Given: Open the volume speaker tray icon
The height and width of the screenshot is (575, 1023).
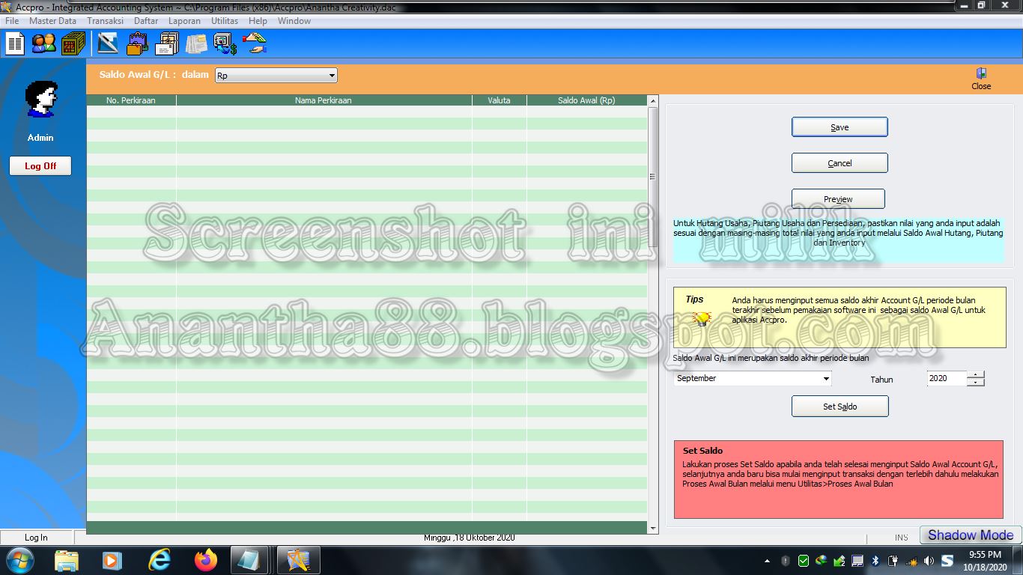Looking at the screenshot, I should pos(929,561).
